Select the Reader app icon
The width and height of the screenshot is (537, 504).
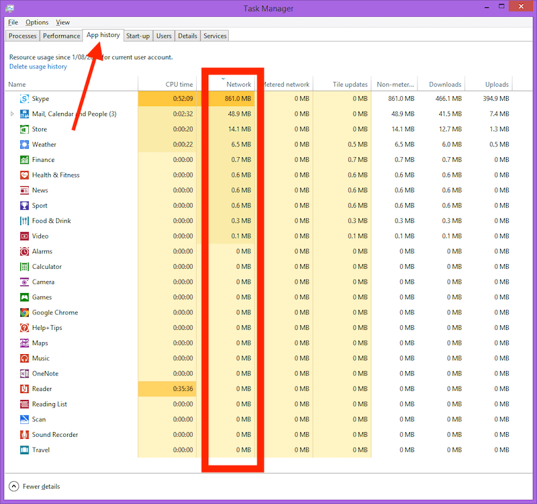click(x=25, y=389)
